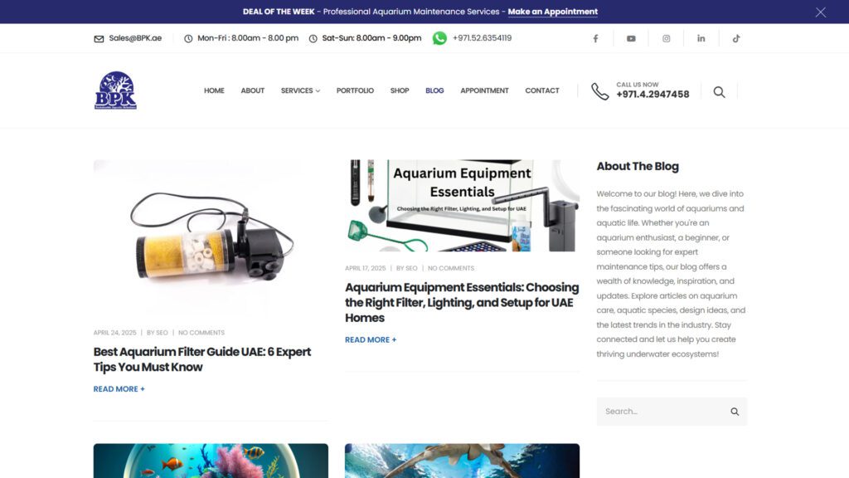Open the TikTok social icon
This screenshot has width=849, height=478.
click(735, 38)
